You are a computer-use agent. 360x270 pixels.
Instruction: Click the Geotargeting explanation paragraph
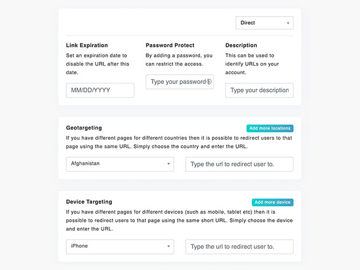point(179,142)
